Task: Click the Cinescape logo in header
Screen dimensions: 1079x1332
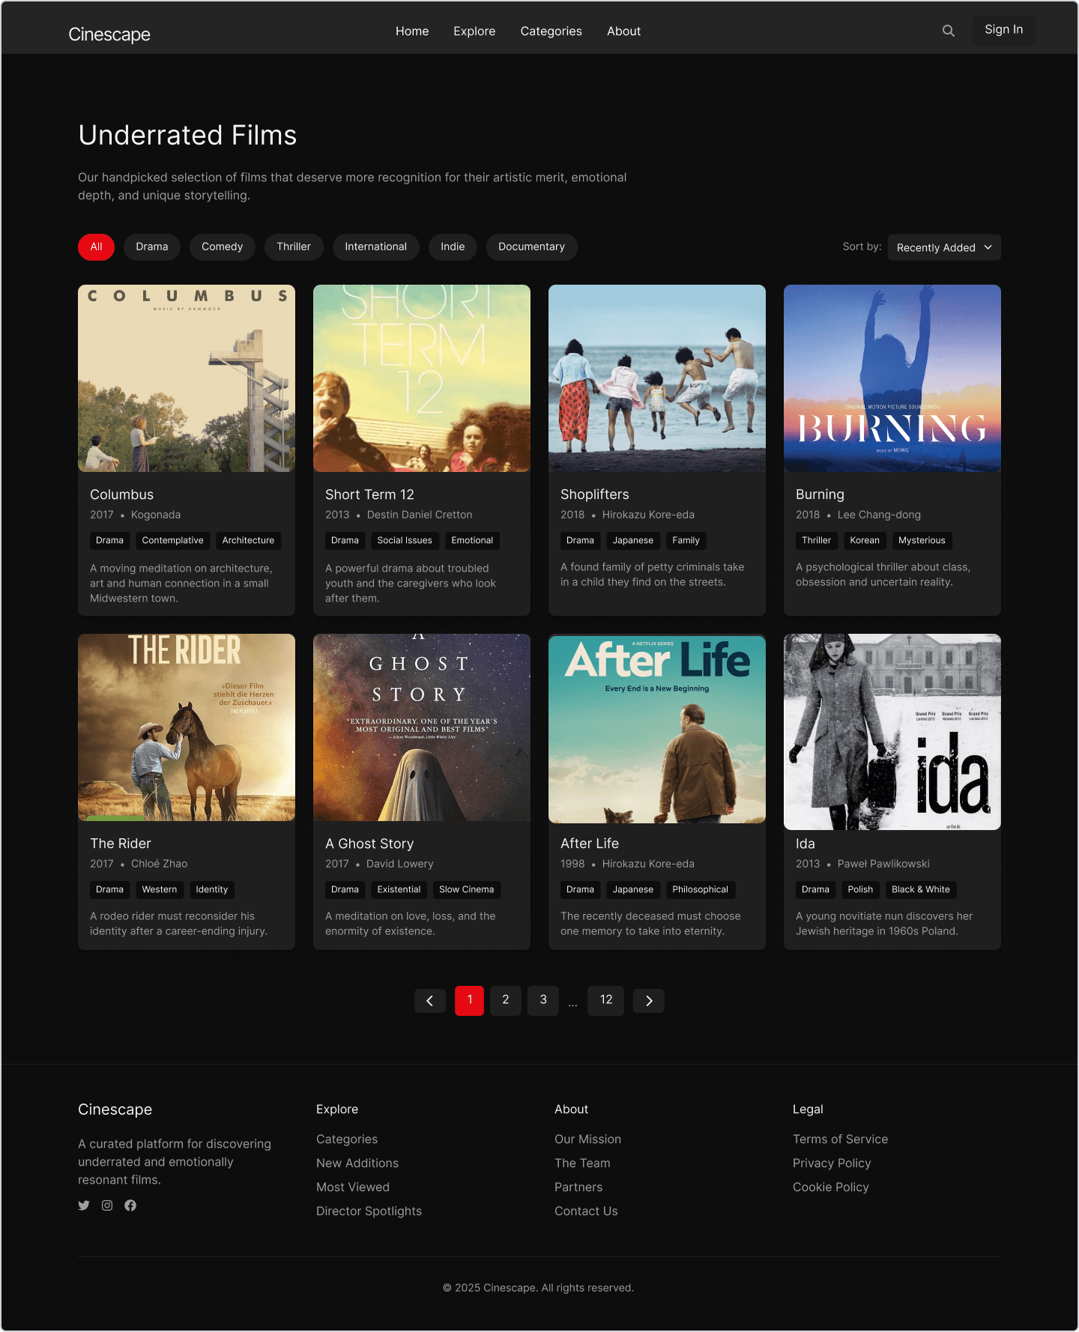Action: tap(109, 34)
